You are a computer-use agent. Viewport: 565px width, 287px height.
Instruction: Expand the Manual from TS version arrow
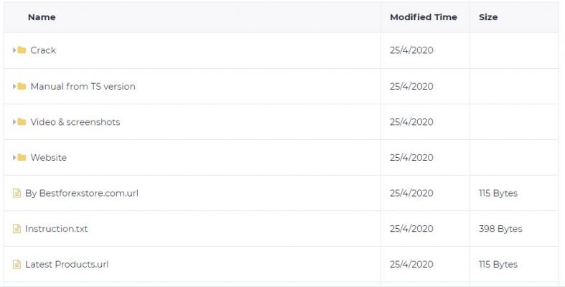tap(14, 86)
